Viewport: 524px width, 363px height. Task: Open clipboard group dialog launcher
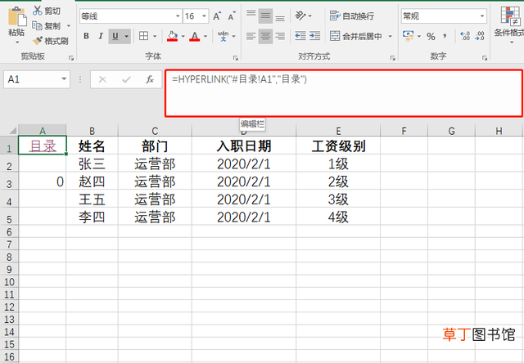[x=71, y=58]
